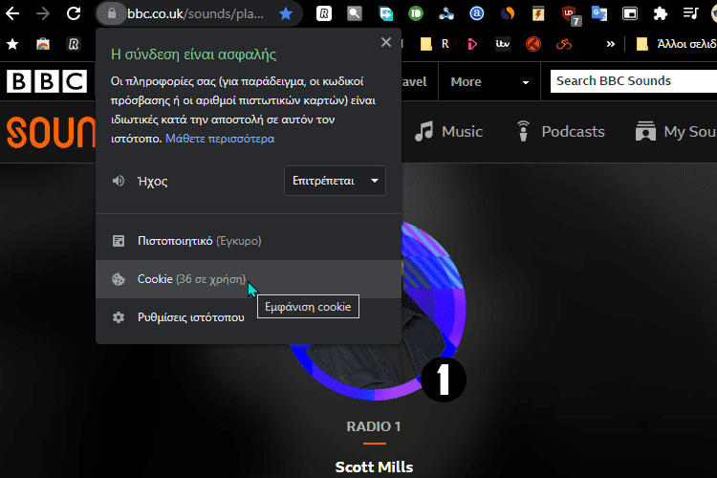Open the pink play-arrow bookmark
Viewport: 717px width, 478px height.
[x=472, y=44]
